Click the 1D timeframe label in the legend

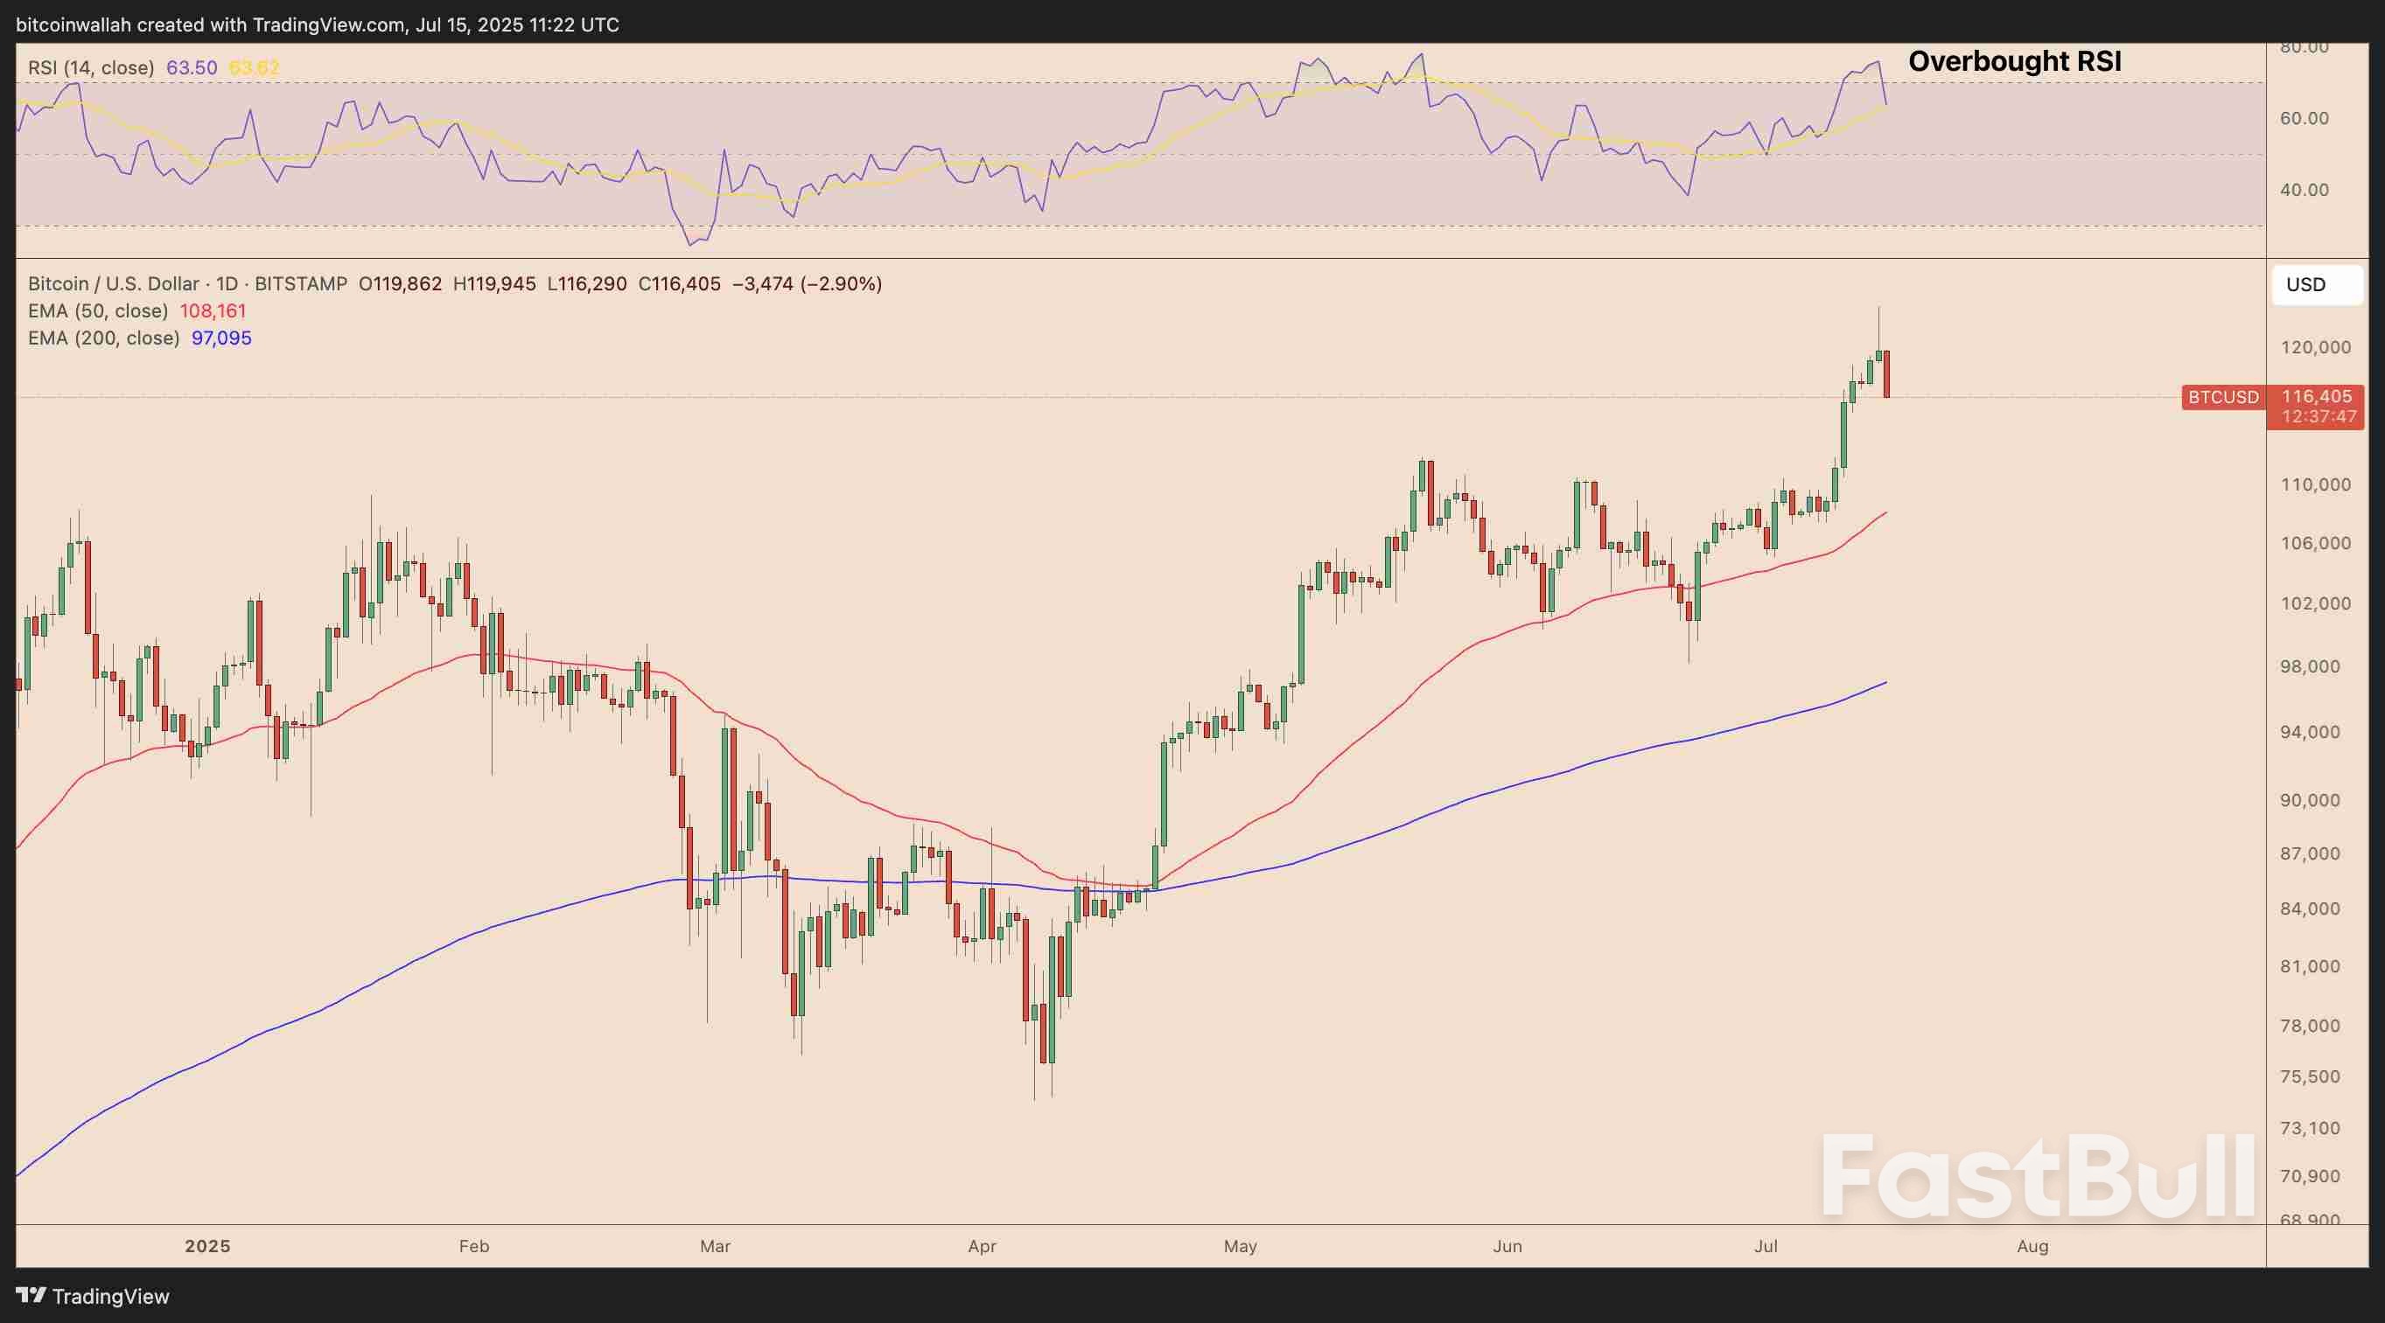pyautogui.click(x=224, y=283)
